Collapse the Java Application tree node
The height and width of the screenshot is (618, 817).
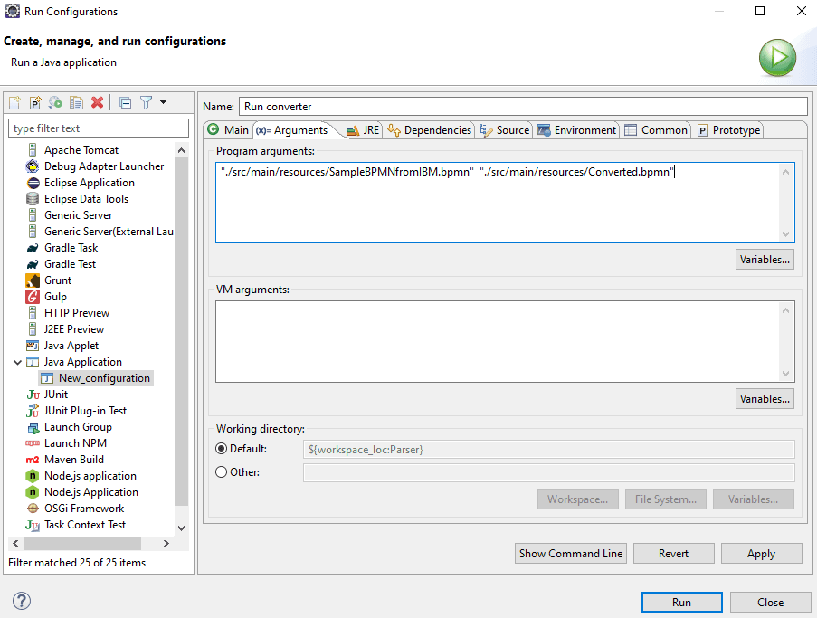[18, 362]
